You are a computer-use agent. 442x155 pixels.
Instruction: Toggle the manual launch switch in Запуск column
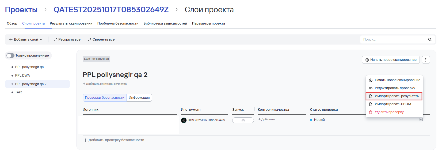[243, 120]
